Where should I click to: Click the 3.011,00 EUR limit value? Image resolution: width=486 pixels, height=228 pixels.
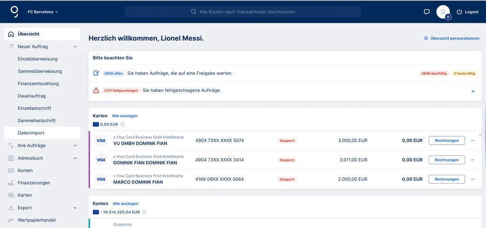353,160
